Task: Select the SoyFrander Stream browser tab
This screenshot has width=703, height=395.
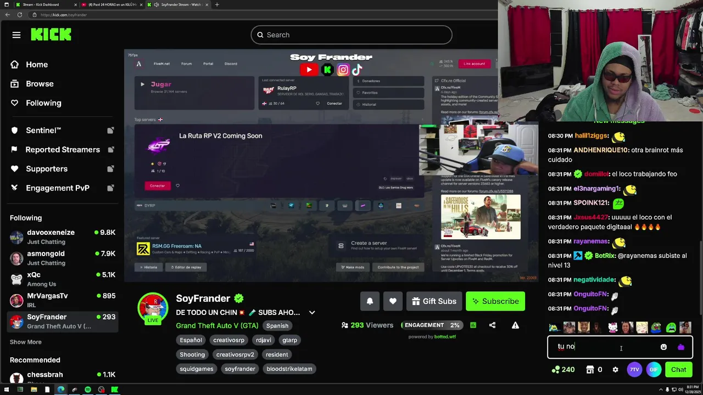Action: pos(177,4)
